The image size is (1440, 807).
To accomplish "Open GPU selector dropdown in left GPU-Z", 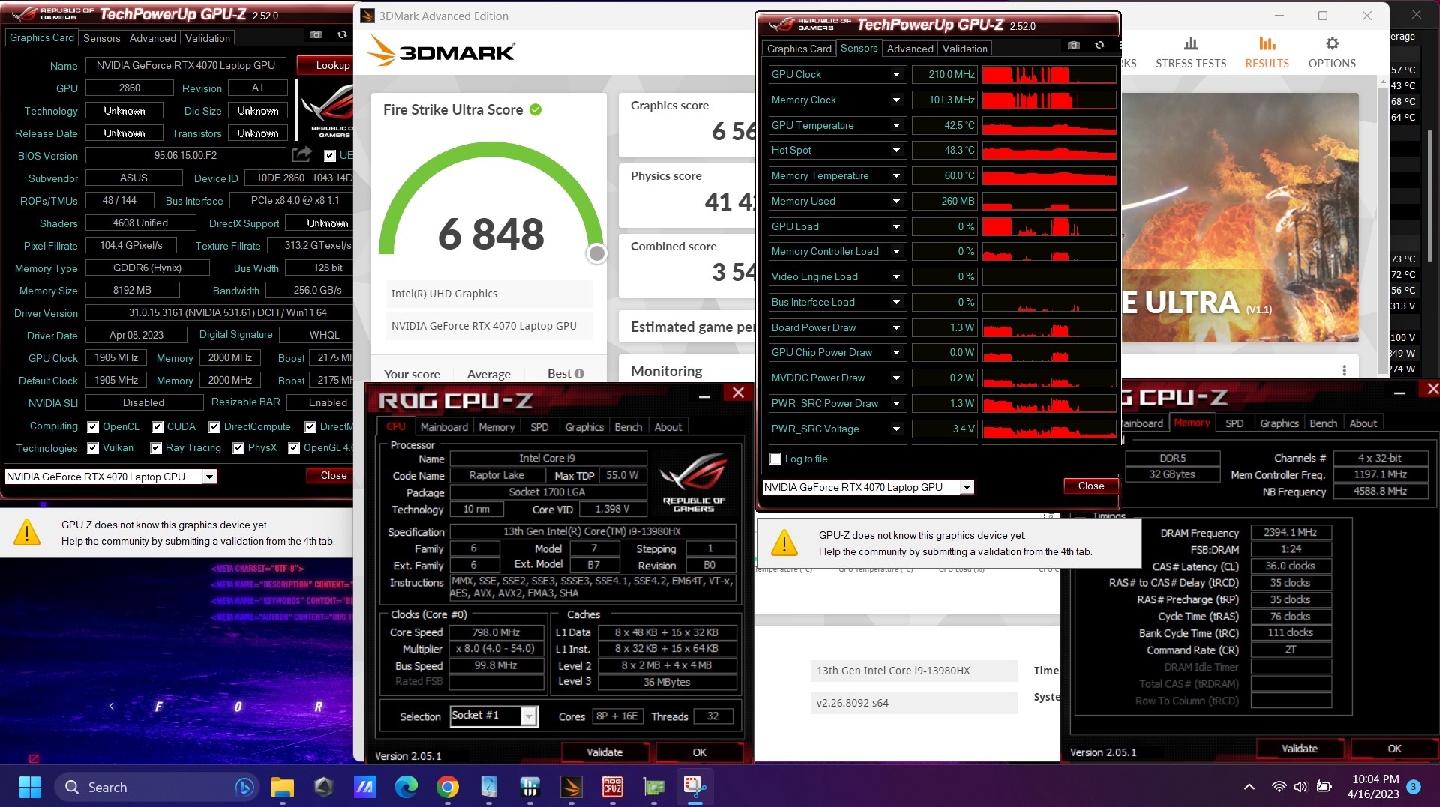I will (x=210, y=477).
